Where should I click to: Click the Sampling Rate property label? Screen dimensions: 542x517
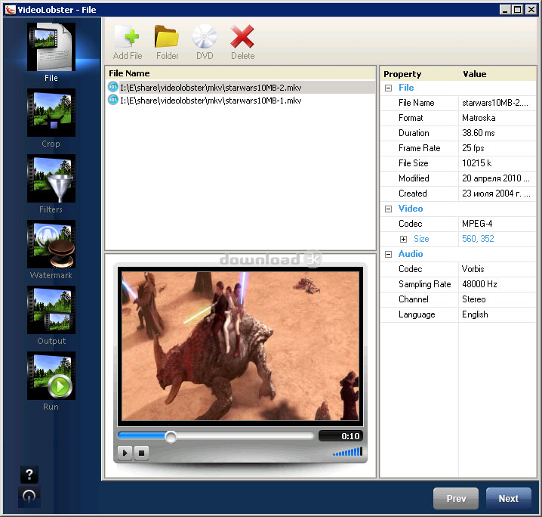coord(424,284)
